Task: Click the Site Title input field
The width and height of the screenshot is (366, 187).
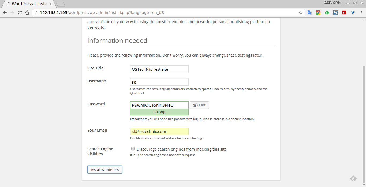Action: [159, 69]
